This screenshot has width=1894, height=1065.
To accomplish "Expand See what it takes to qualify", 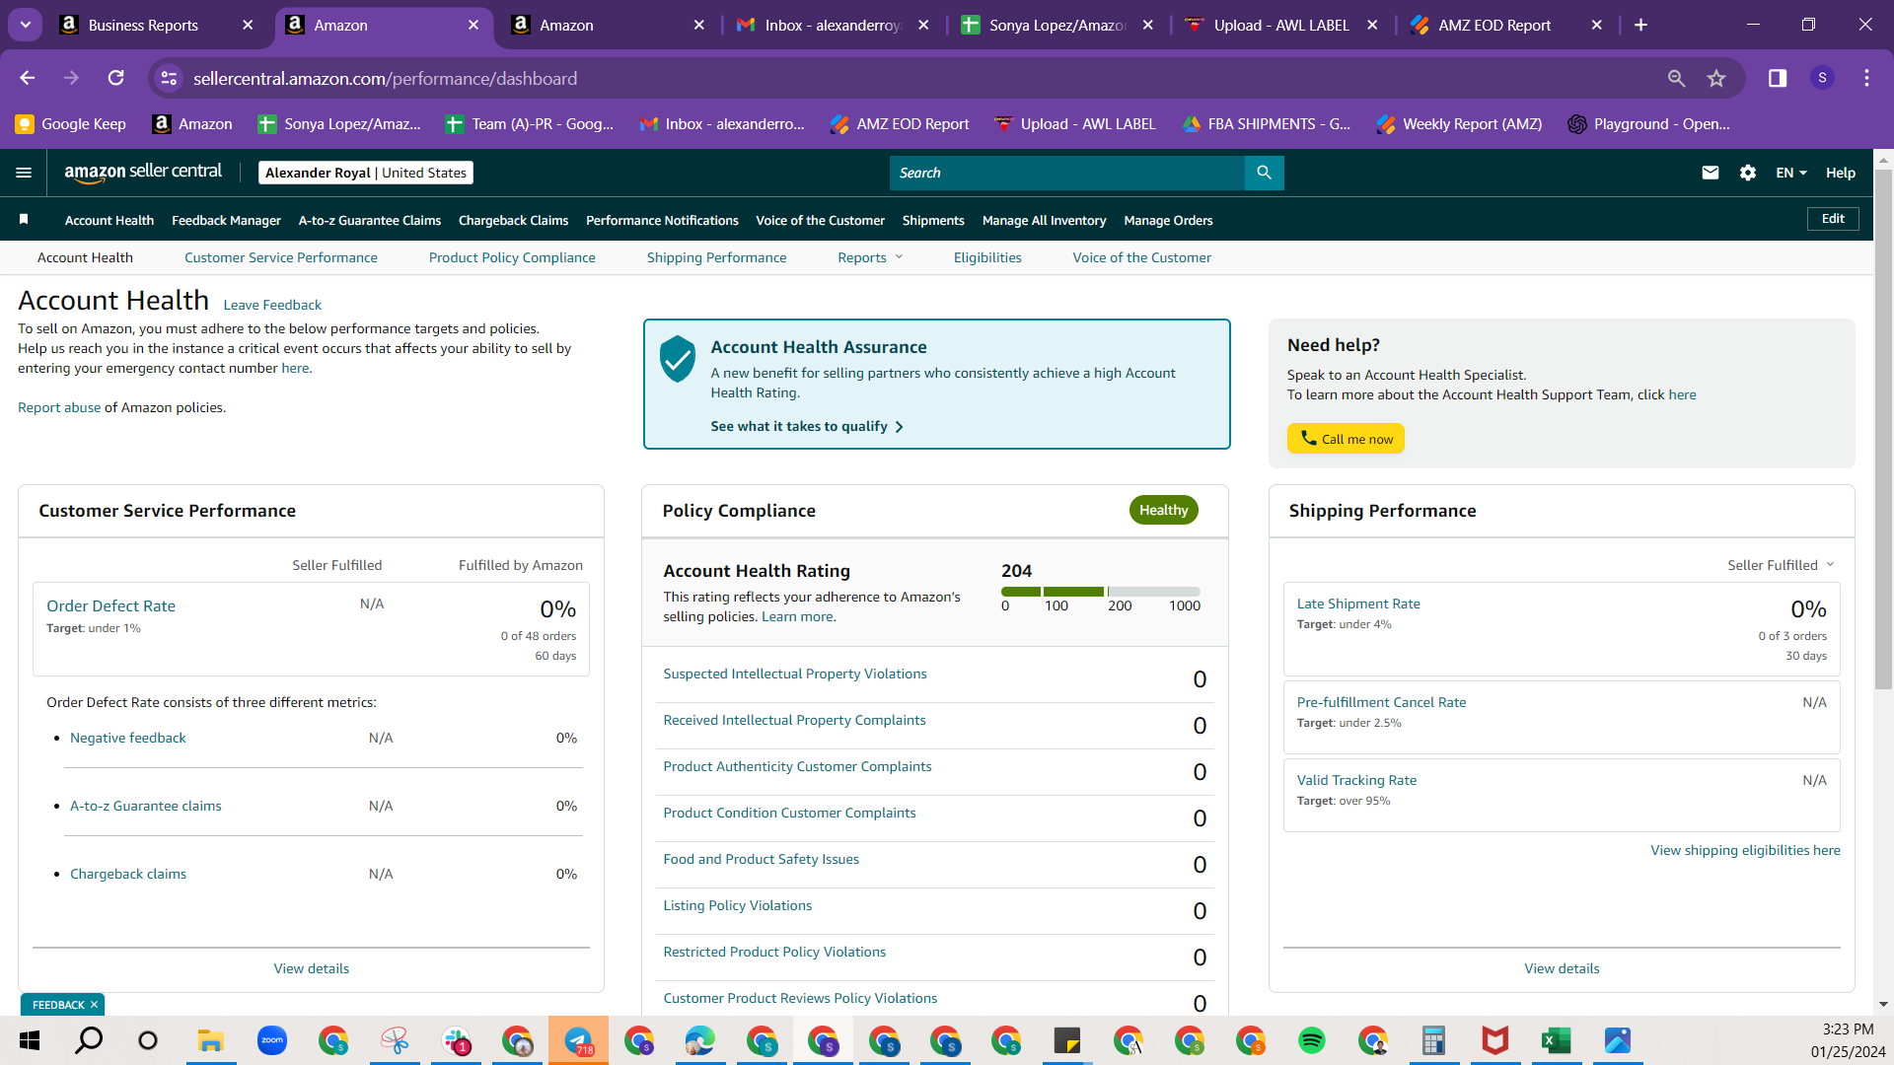I will point(807,426).
